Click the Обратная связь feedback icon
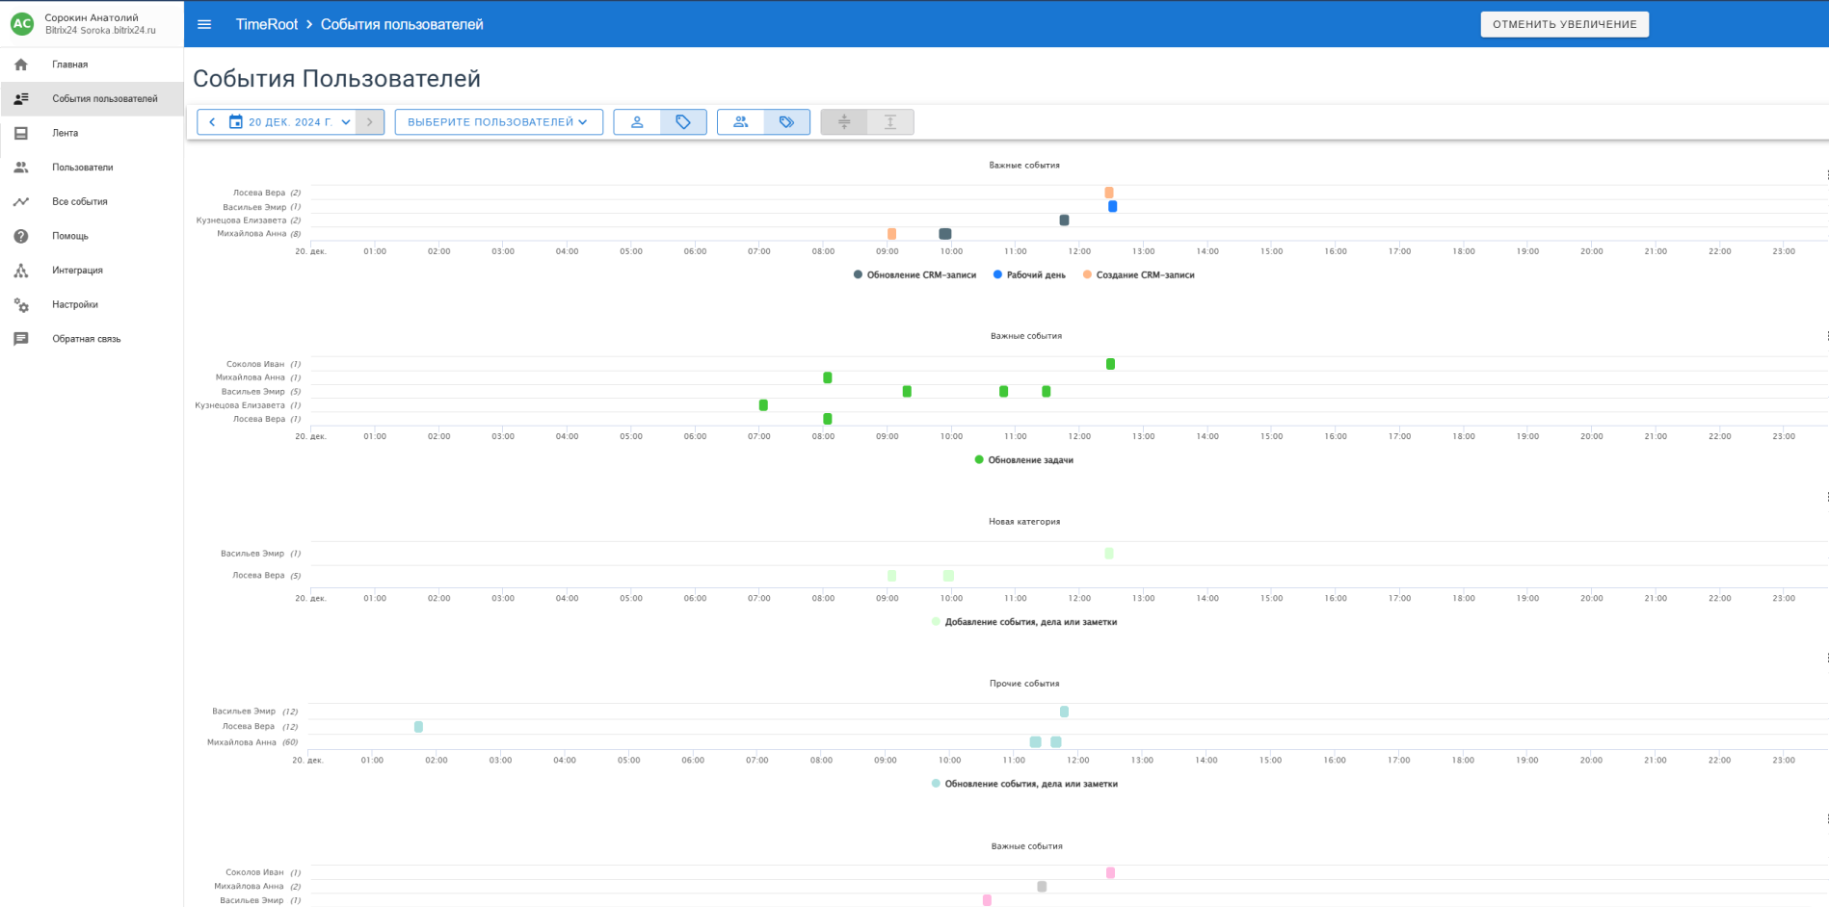The height and width of the screenshot is (907, 1829). tap(21, 339)
